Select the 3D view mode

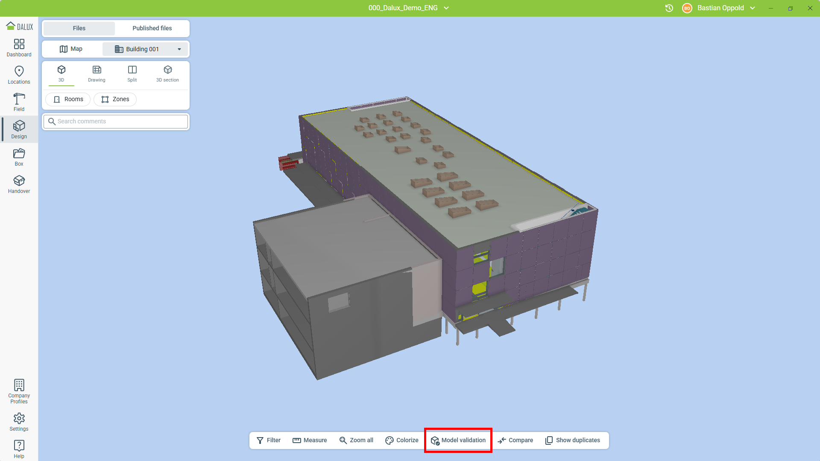(x=61, y=73)
